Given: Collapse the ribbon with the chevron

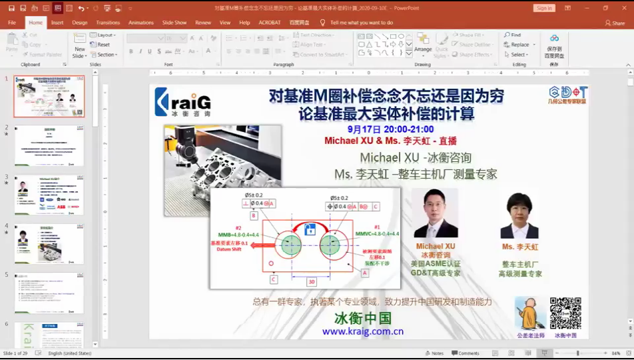Looking at the screenshot, I should [628, 65].
